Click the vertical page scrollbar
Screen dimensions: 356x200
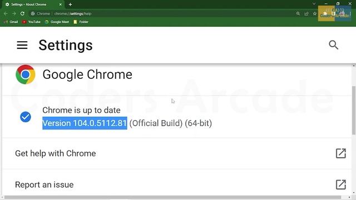point(354,111)
